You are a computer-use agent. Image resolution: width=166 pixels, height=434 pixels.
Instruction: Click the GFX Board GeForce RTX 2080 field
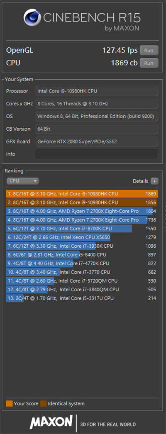pos(97,141)
